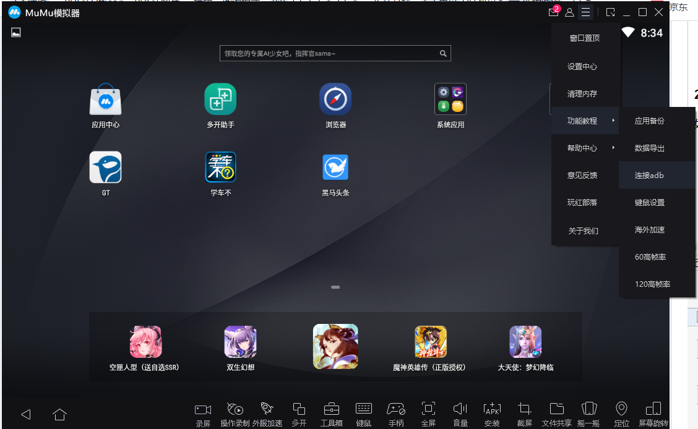Close the hamburger menu button
The image size is (698, 429).
(x=586, y=12)
